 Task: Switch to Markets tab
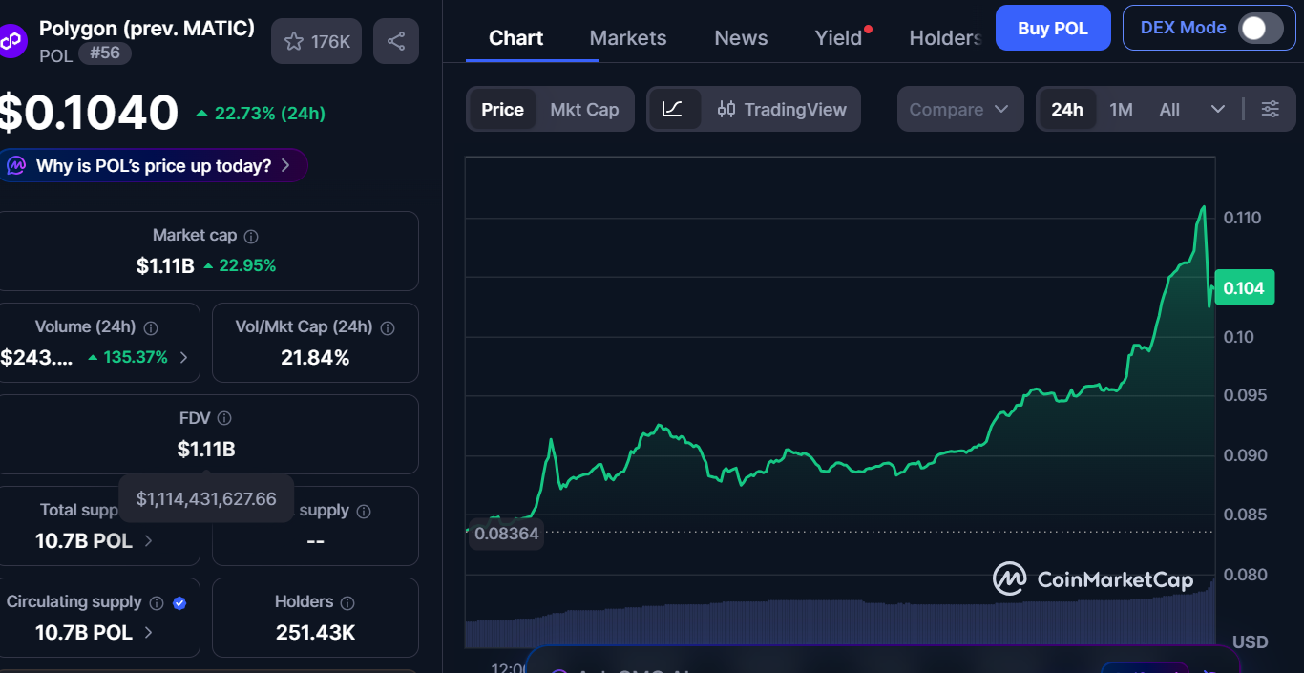tap(628, 38)
